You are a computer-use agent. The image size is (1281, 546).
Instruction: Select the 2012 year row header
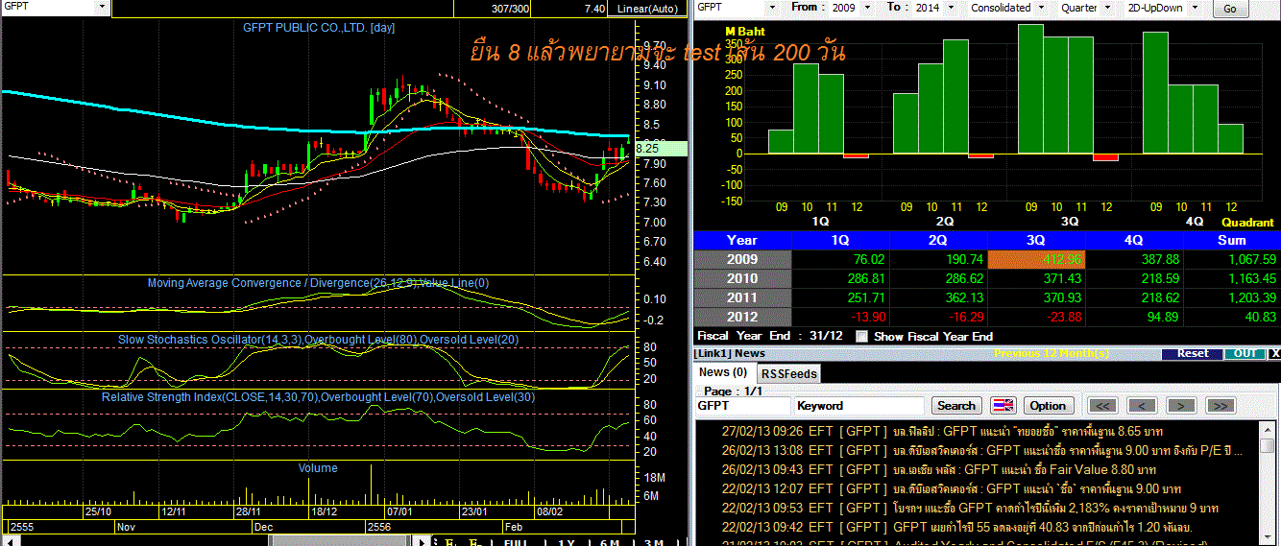[742, 317]
